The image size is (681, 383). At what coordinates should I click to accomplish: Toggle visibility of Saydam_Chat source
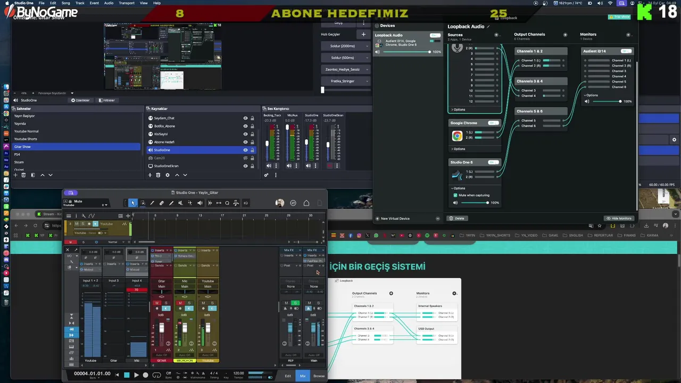click(245, 118)
